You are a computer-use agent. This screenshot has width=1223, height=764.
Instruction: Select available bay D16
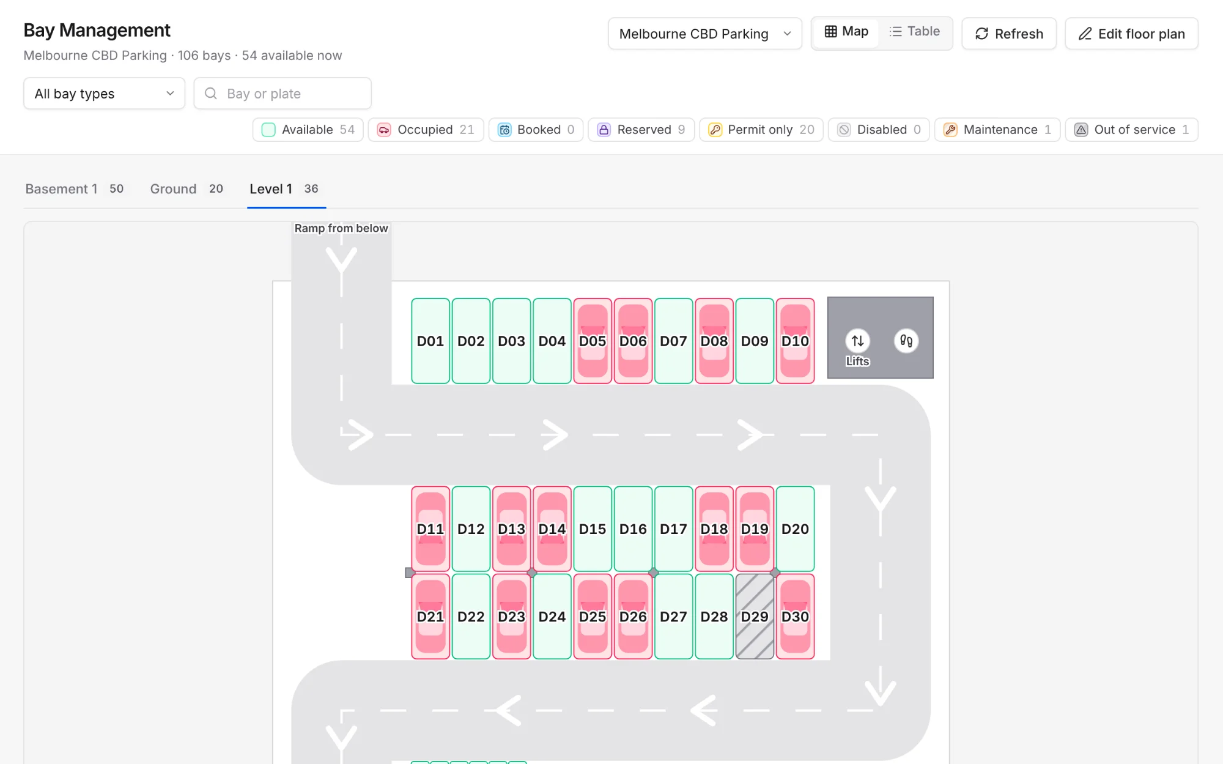633,528
